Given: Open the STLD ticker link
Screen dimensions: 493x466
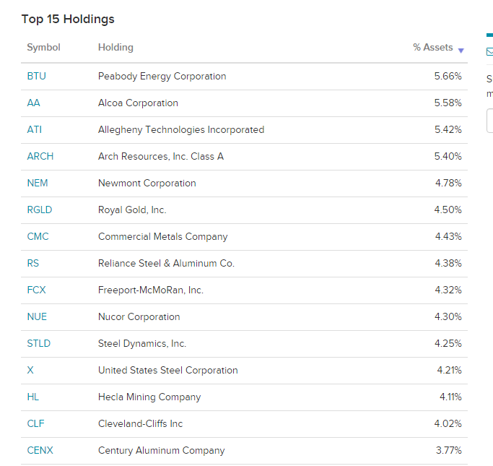Looking at the screenshot, I should (x=39, y=344).
